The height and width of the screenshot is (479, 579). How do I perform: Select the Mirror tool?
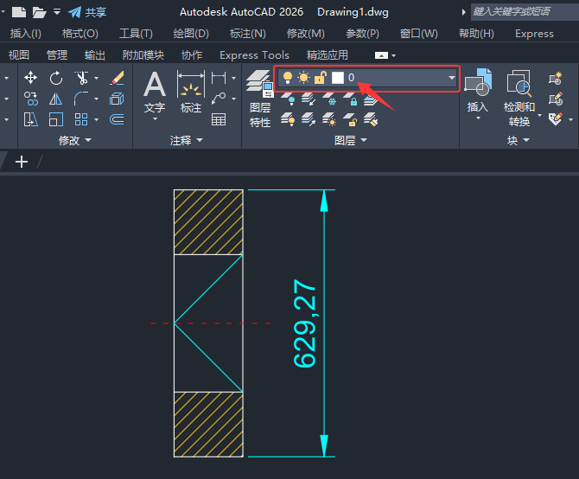pos(56,99)
